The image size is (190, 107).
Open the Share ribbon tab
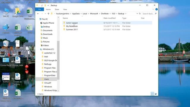point(57,9)
